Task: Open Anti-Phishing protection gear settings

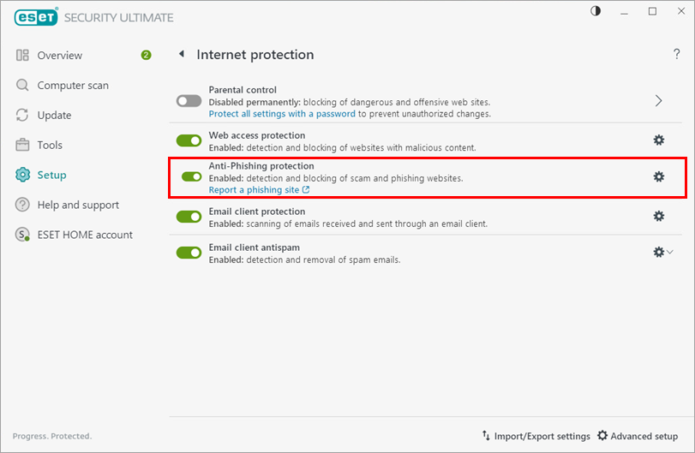Action: point(658,176)
